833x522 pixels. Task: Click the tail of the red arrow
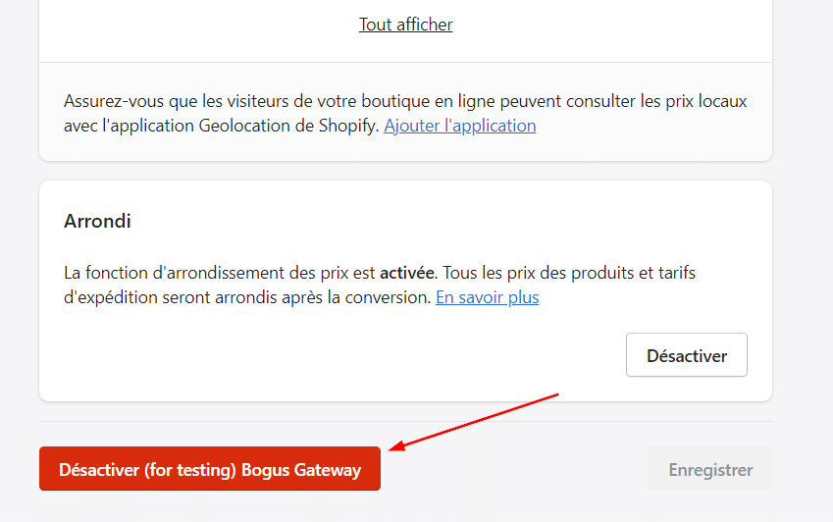coord(555,395)
